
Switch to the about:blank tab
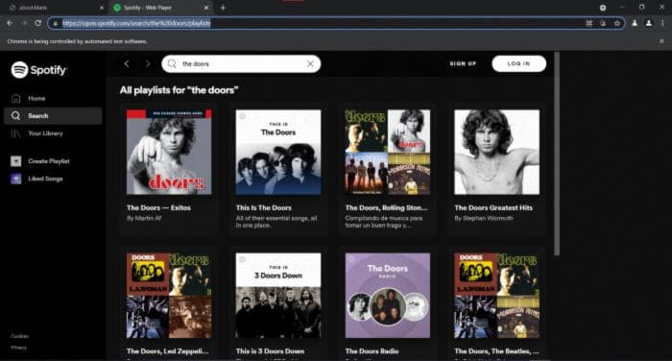pos(54,8)
